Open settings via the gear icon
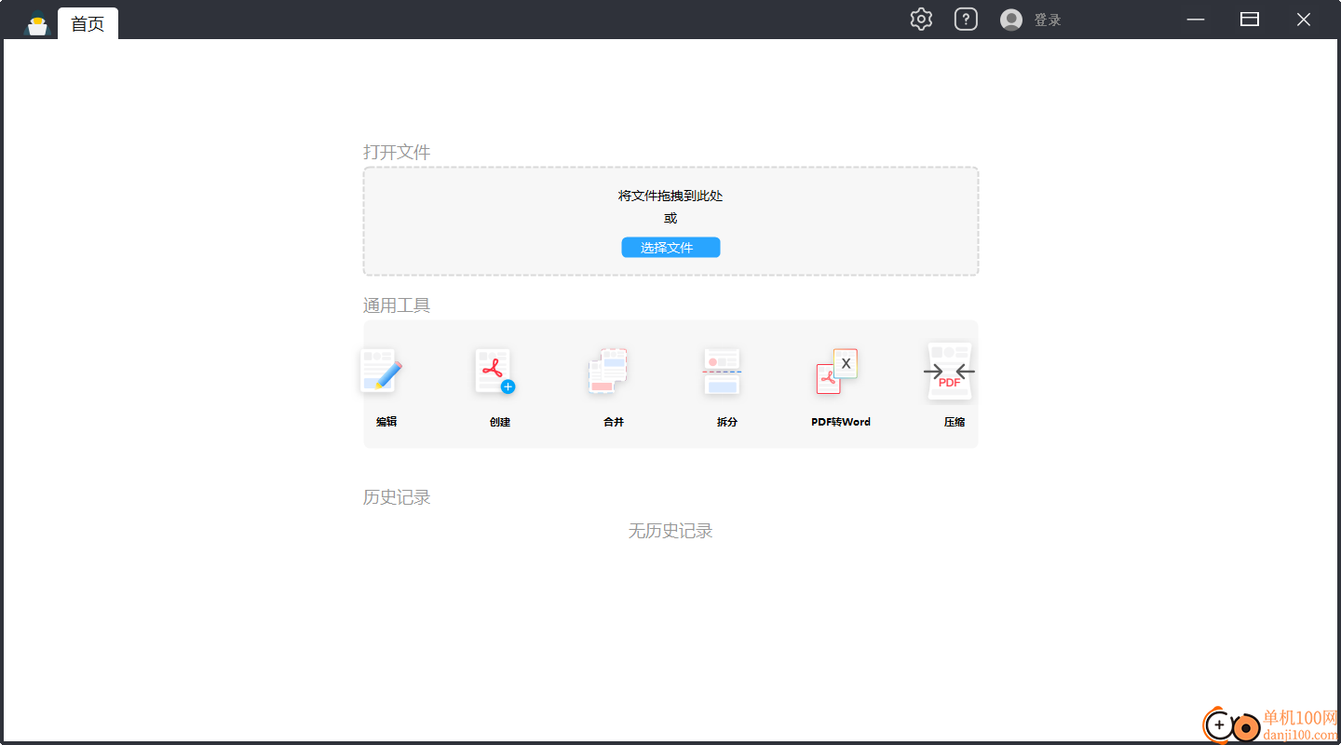 point(921,19)
